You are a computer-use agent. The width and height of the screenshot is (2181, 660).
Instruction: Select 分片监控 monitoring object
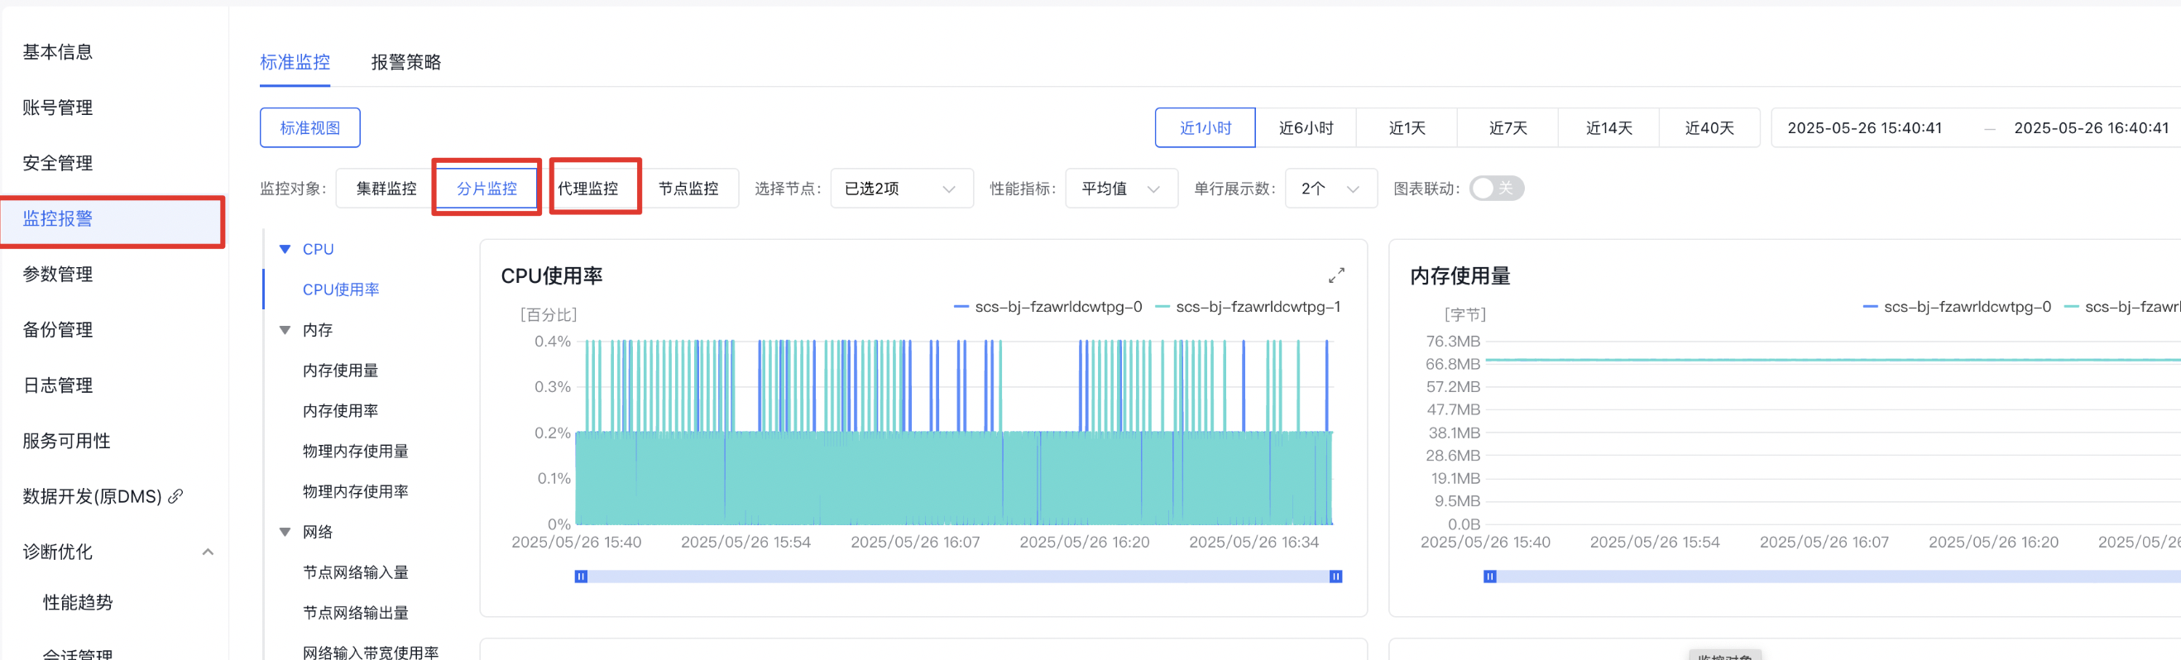click(487, 188)
